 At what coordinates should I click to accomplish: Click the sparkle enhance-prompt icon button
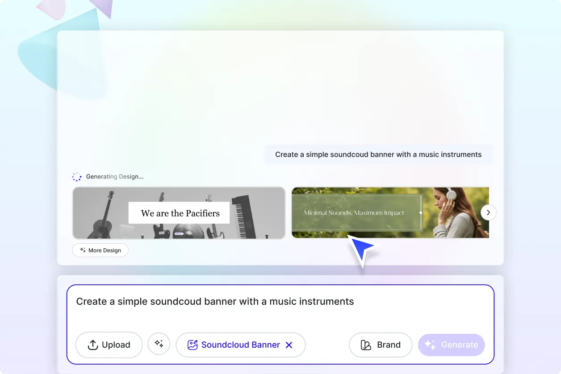(x=159, y=344)
